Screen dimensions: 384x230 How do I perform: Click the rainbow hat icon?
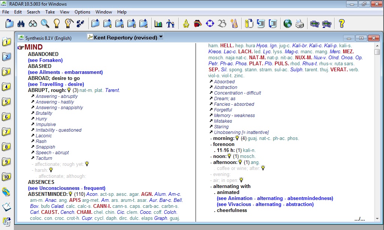tap(198, 24)
